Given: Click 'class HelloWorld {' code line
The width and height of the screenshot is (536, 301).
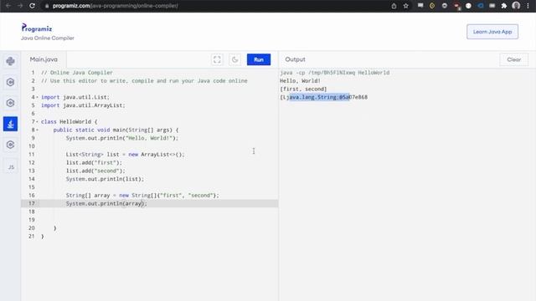Looking at the screenshot, I should click(69, 122).
